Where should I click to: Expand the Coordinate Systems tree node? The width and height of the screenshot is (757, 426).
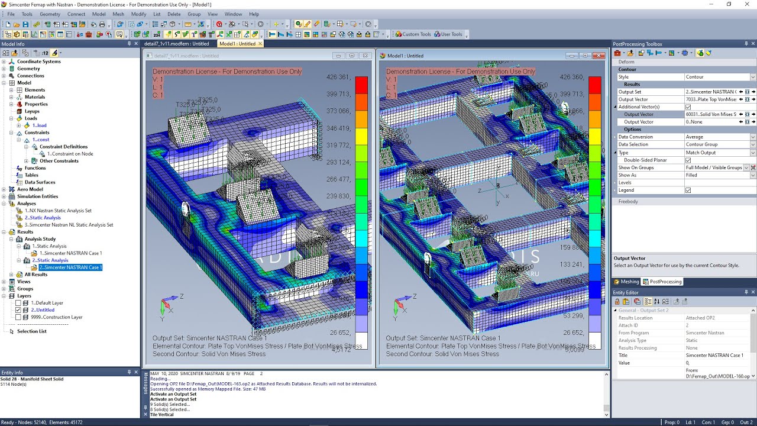4,62
